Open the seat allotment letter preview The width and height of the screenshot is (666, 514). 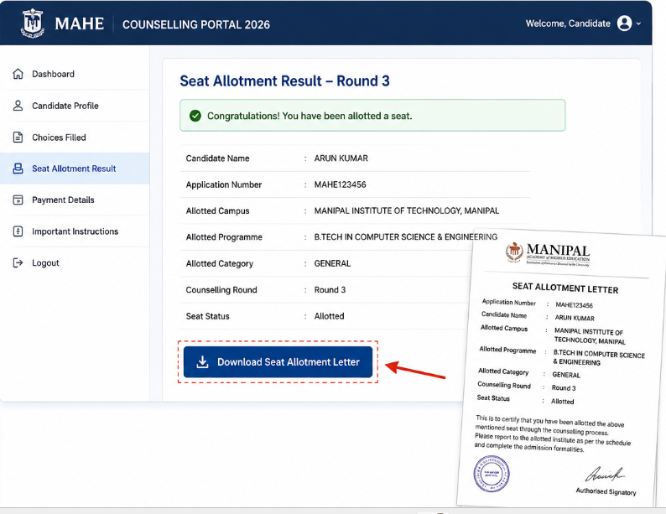(563, 369)
